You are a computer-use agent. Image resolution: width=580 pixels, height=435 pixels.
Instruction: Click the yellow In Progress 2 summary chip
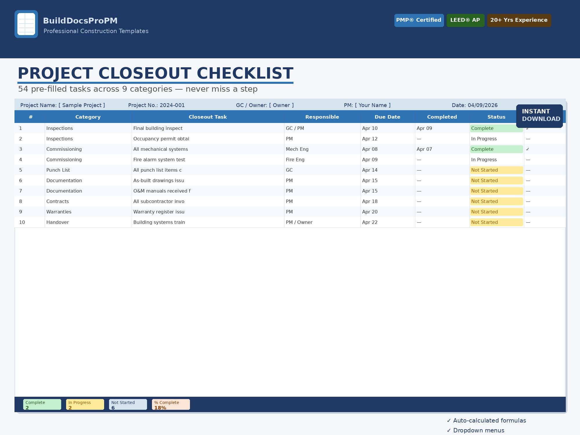pos(85,405)
